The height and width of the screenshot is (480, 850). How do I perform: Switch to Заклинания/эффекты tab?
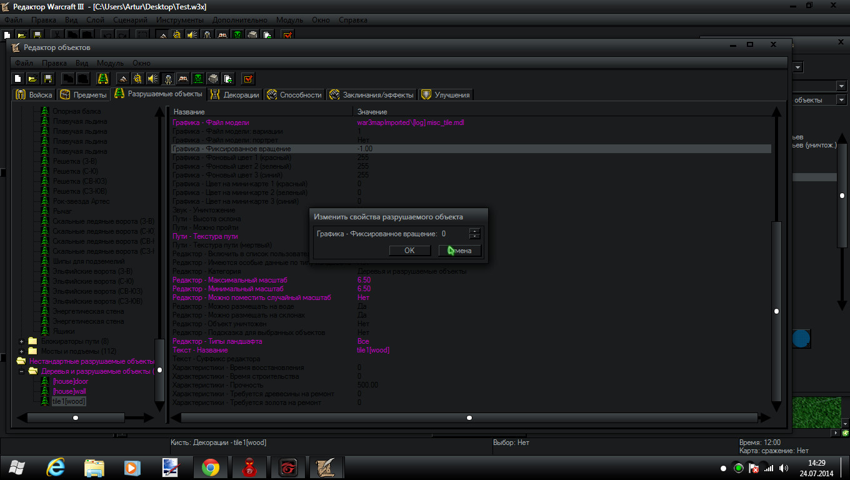(372, 95)
